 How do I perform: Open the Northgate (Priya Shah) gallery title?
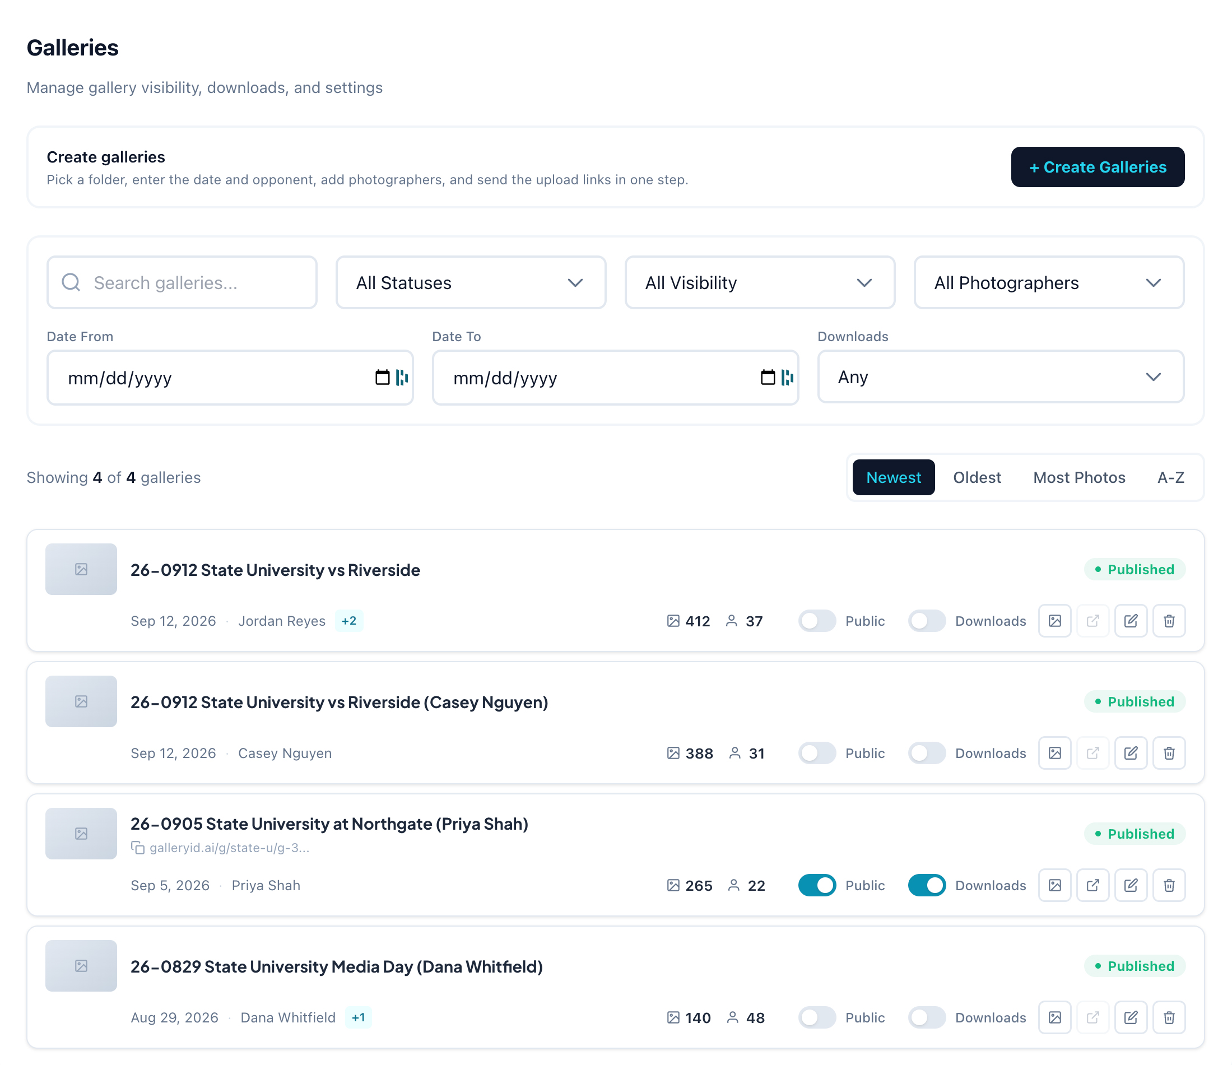click(329, 824)
